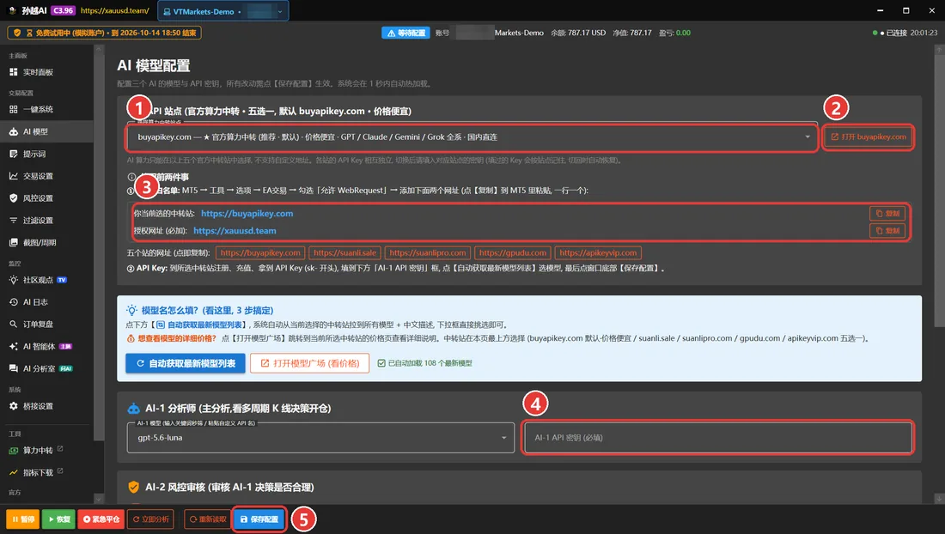Screen dimensions: 945x534
Task: Click the AI 分析室 chat icon
Action: 13,368
